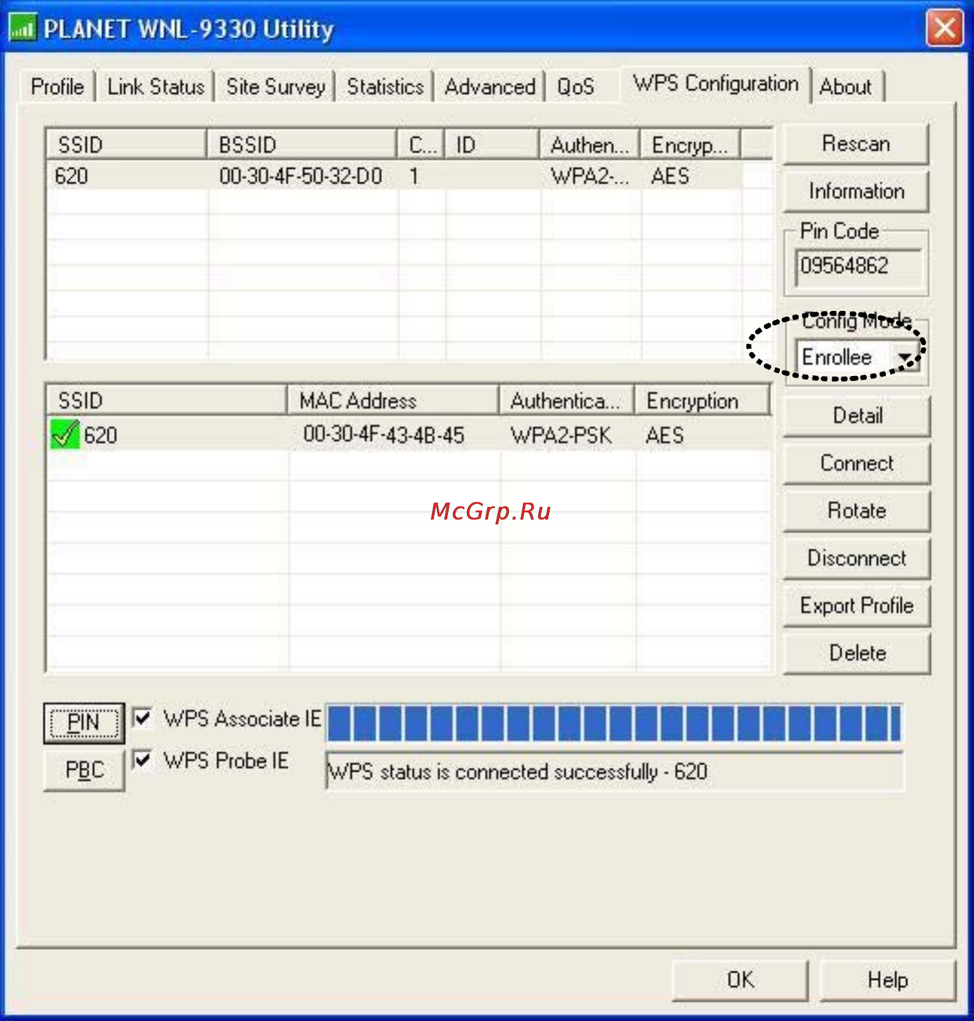The image size is (974, 1021).
Task: Toggle the WPS Associate IE checkbox
Action: coord(142,718)
